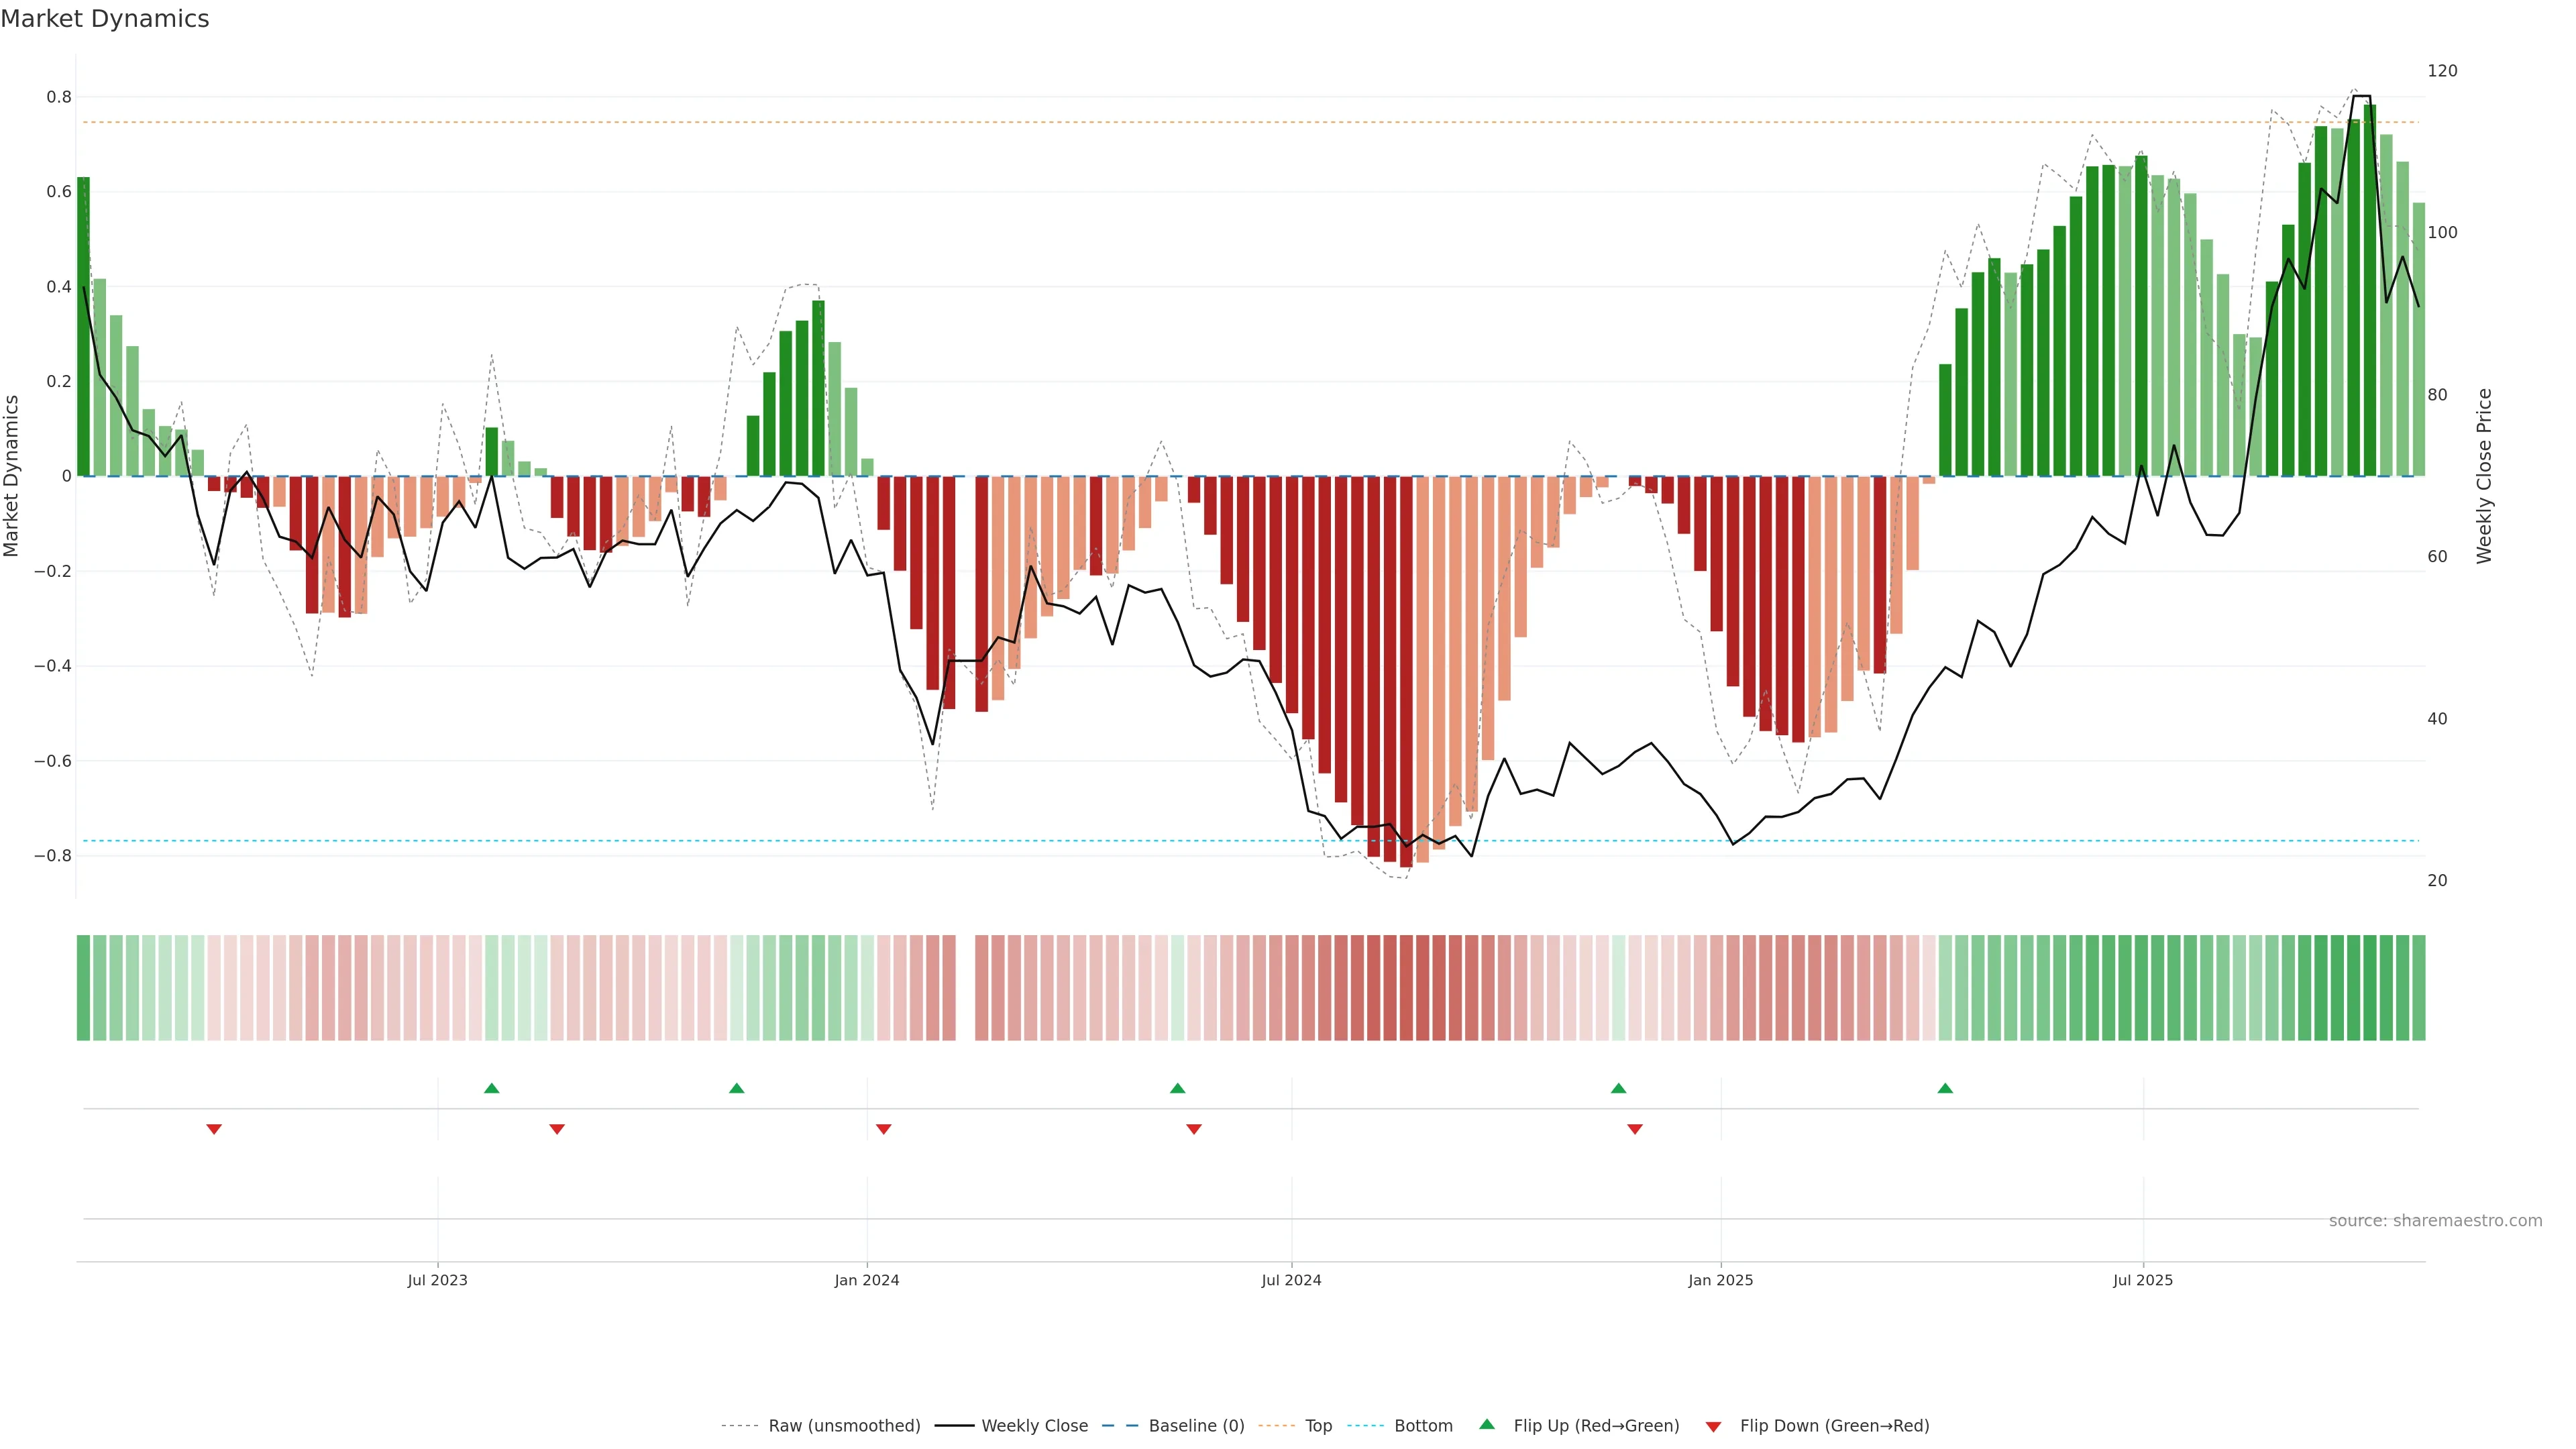The height and width of the screenshot is (1449, 2576).
Task: Click the green flip-up triangle before Jan 2024
Action: tap(737, 1088)
